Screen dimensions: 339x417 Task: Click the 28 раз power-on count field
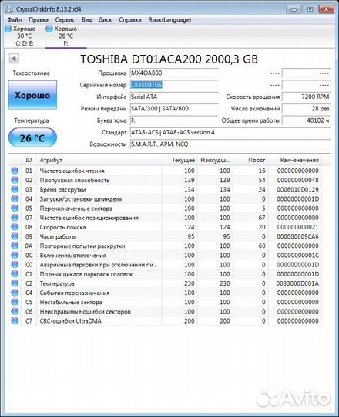(x=306, y=109)
